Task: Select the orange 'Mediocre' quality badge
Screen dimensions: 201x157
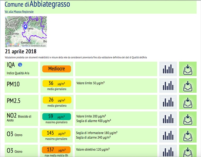Action: pyautogui.click(x=57, y=69)
